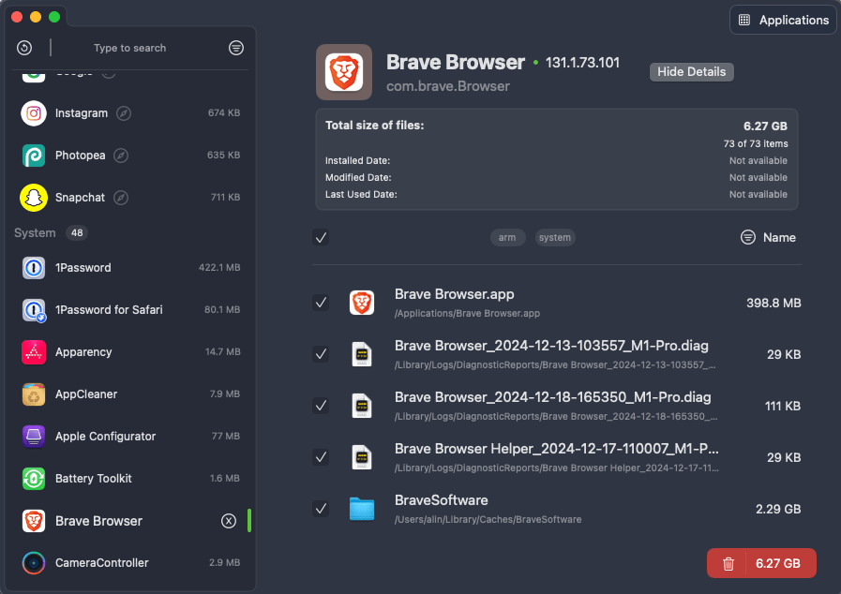The width and height of the screenshot is (841, 594).
Task: Click the Brave Browser Helper diag file icon
Action: point(362,457)
